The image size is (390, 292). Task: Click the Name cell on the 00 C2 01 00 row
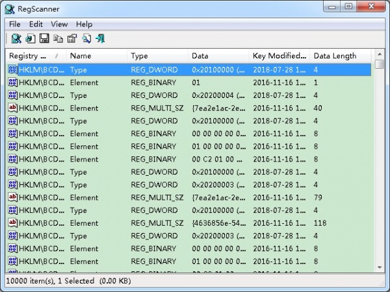[84, 159]
